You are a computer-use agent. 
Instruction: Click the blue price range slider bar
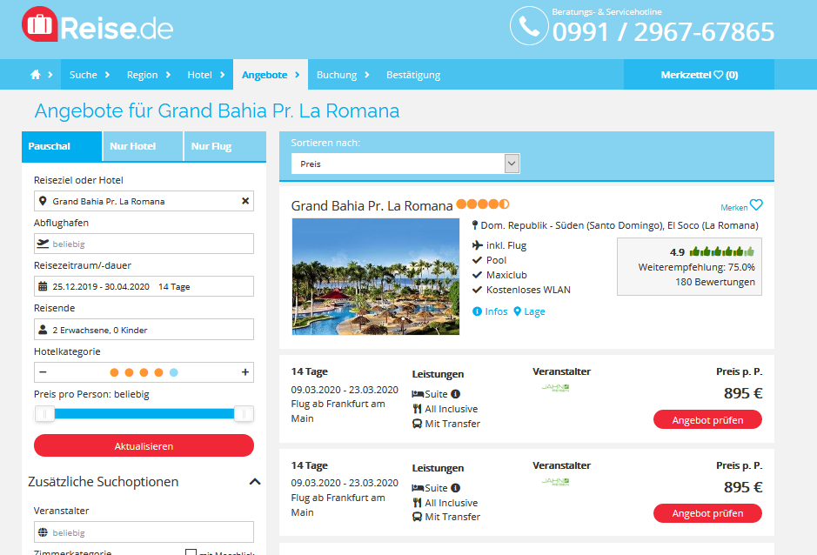click(x=144, y=414)
